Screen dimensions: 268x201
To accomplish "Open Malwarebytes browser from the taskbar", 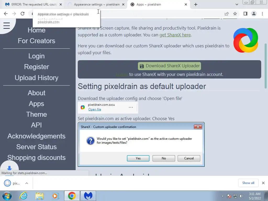I will click(88, 196).
